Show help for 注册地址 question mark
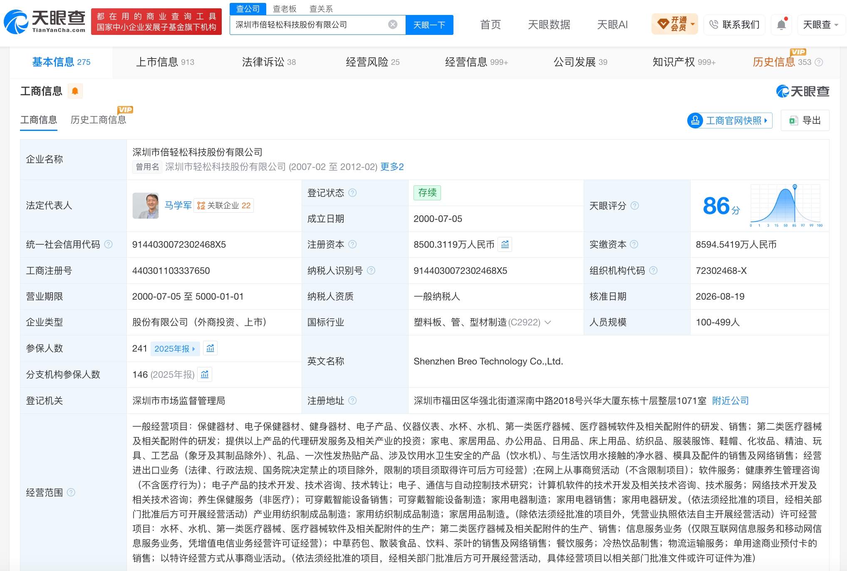 point(352,401)
